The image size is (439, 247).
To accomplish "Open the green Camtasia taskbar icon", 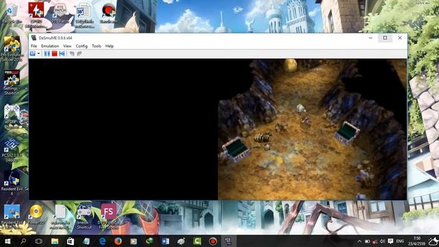I will [197, 241].
